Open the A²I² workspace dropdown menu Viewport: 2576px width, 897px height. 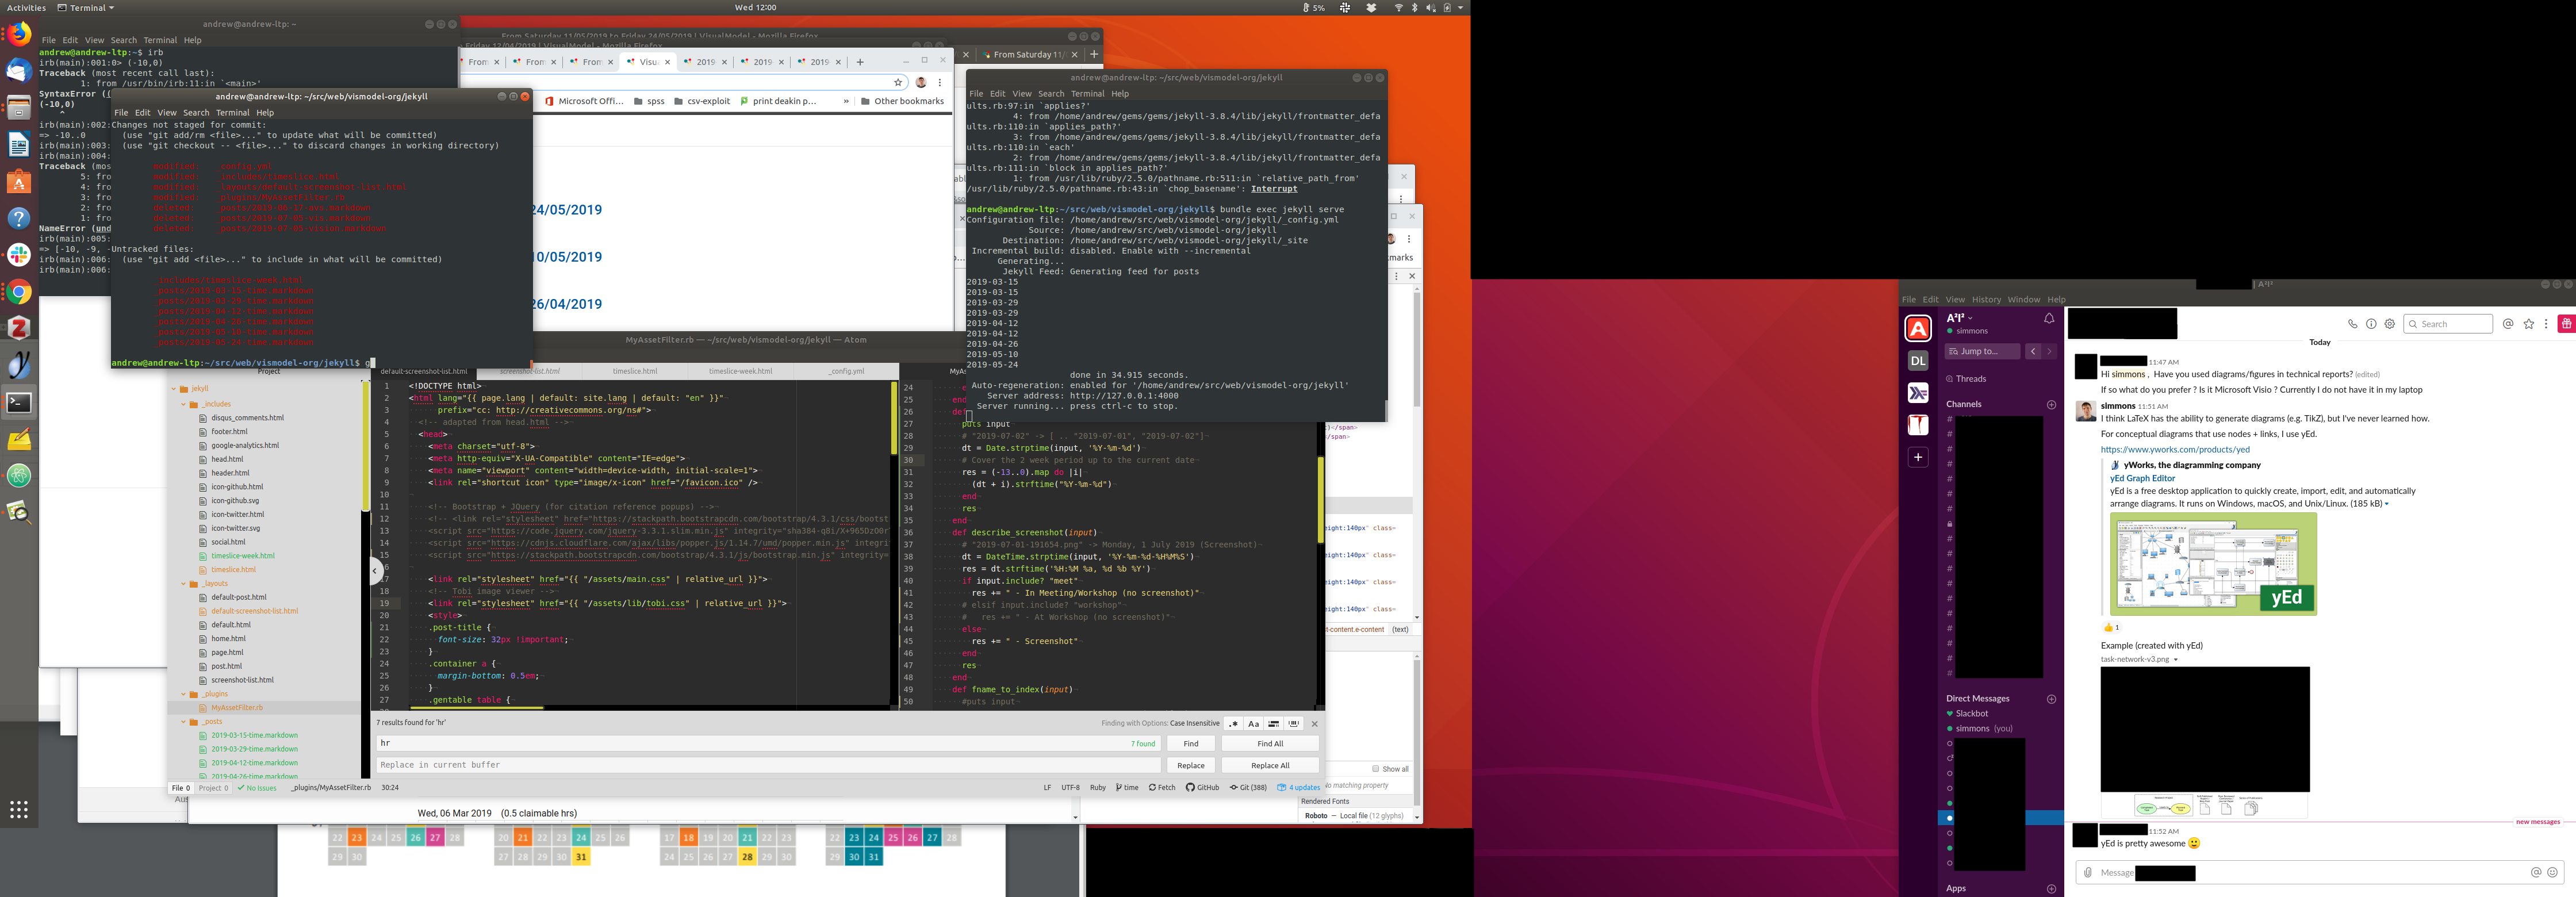click(1960, 318)
